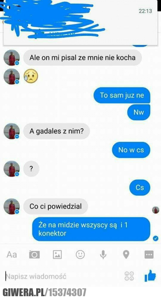Select the 'No w cs' blue bubble

click(x=131, y=150)
